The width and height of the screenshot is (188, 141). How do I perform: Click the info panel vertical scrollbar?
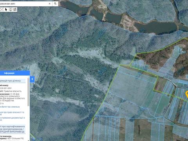point(28,92)
